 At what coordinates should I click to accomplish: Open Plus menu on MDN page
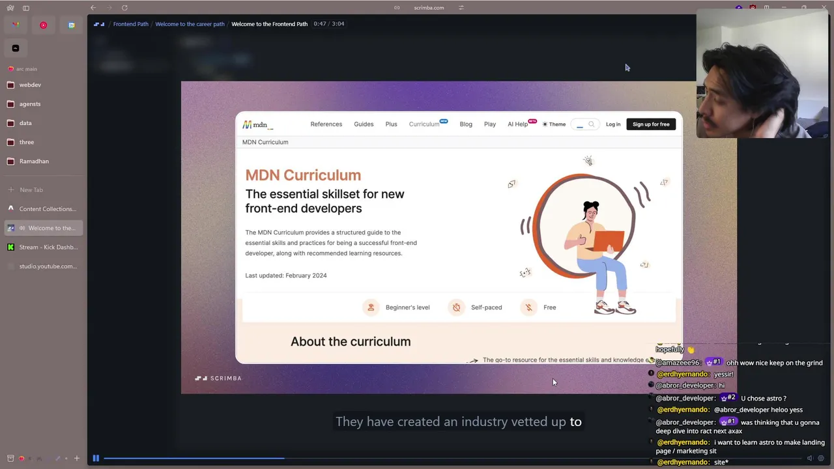click(x=391, y=124)
